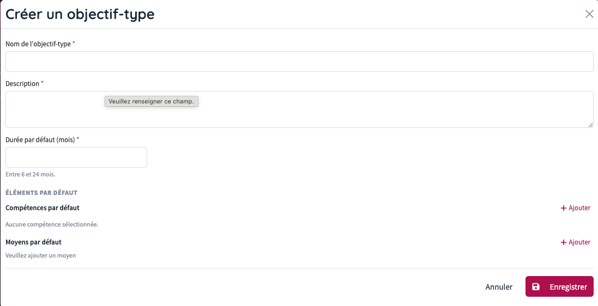The height and width of the screenshot is (306, 598).
Task: Click the plus icon beside Moyens par défaut
Action: [563, 242]
